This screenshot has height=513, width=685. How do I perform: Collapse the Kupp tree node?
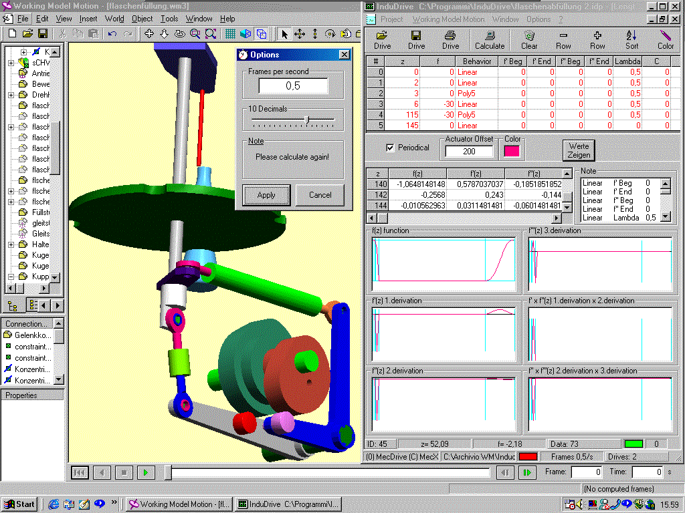click(x=11, y=277)
